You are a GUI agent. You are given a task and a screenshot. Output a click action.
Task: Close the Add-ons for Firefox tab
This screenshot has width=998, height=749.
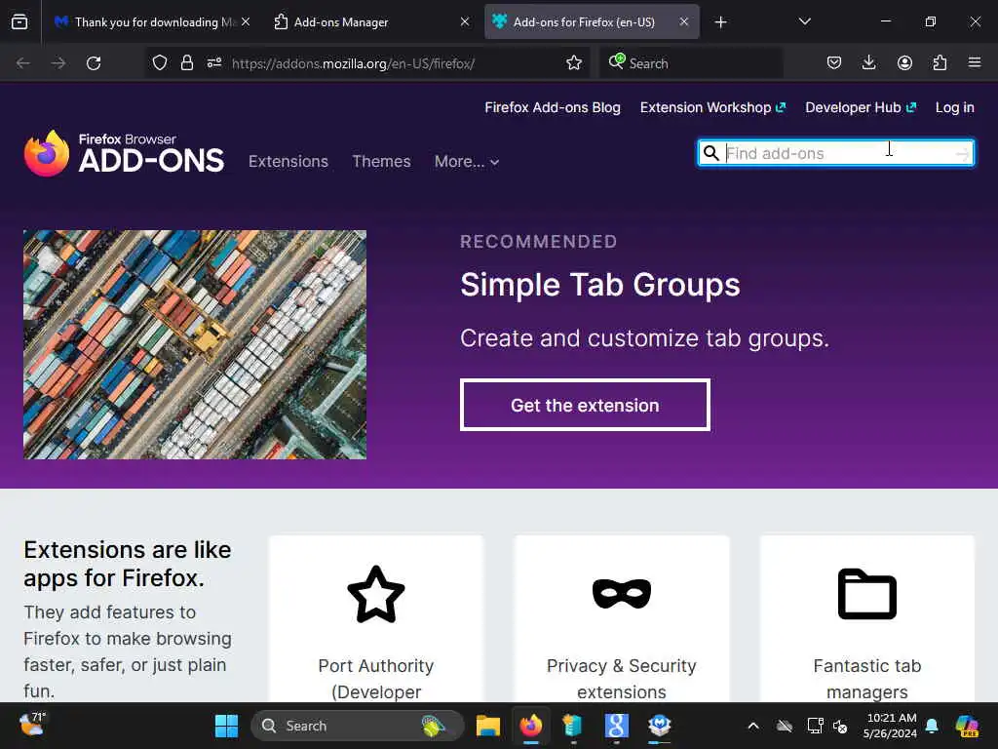tap(683, 21)
